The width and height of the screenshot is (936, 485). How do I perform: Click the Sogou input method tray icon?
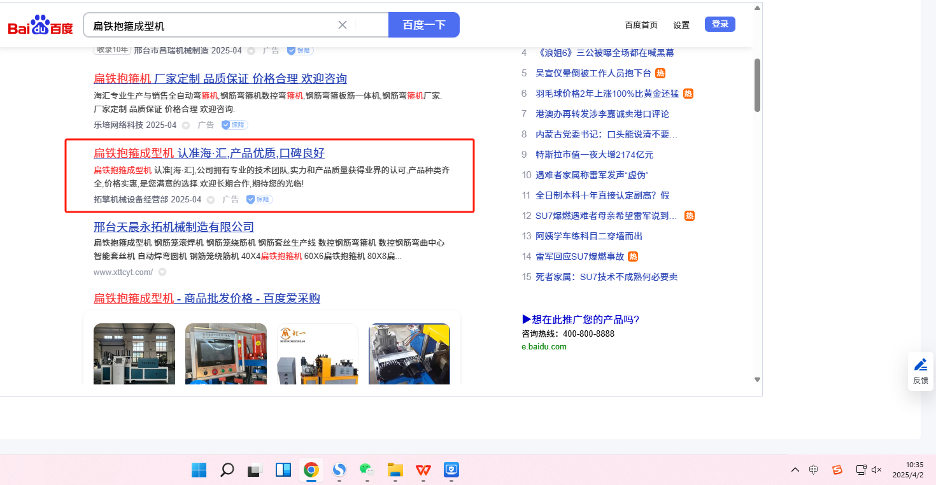(x=837, y=470)
